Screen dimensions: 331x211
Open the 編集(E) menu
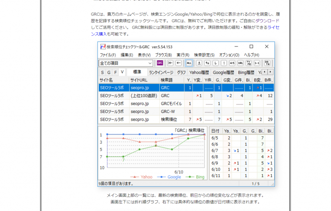[127, 55]
